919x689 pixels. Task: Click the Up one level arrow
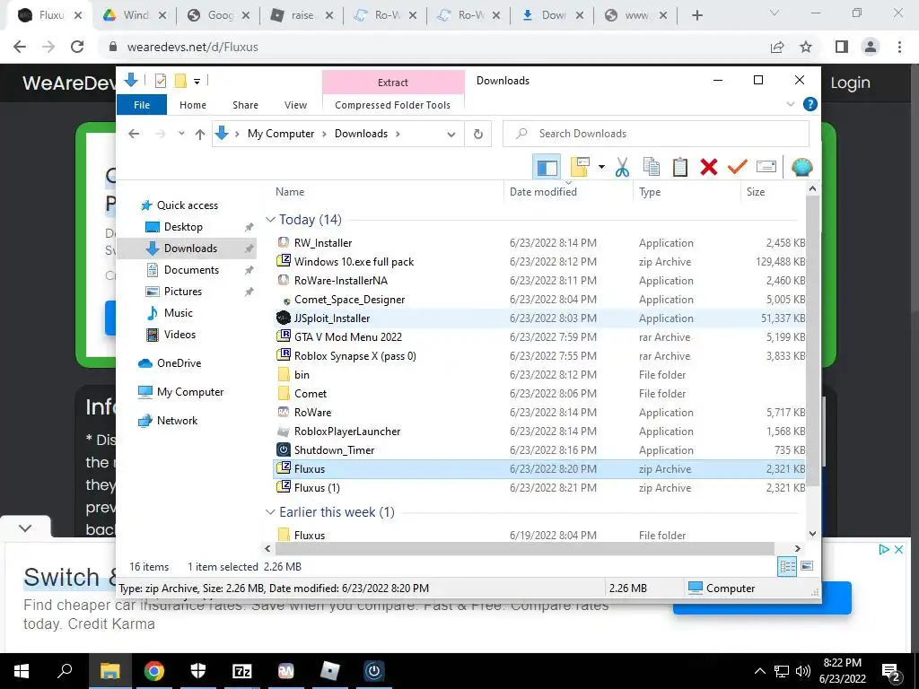tap(200, 135)
